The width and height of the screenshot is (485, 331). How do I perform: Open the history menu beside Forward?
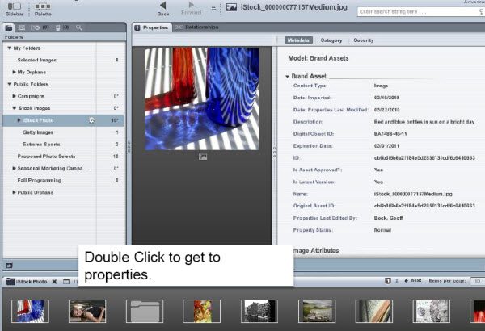pos(213,9)
